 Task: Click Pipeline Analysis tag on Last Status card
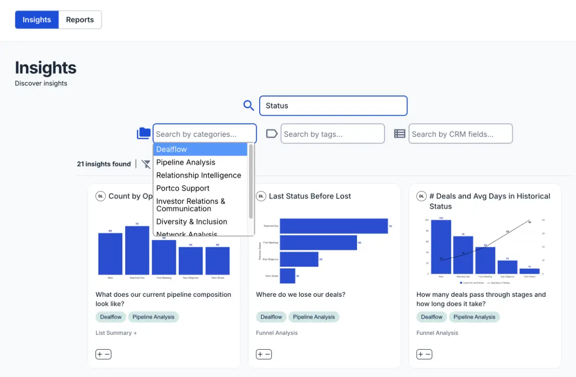(x=314, y=317)
